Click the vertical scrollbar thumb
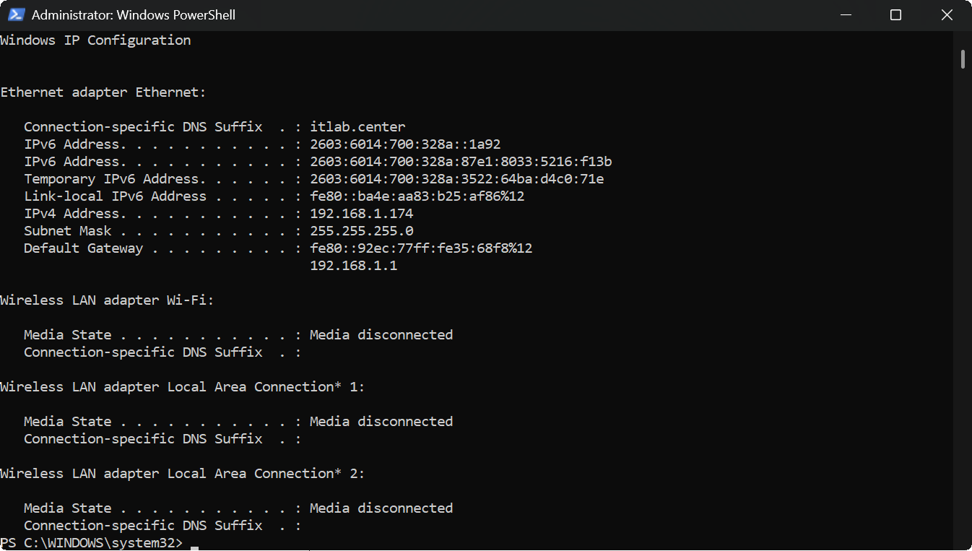This screenshot has width=972, height=551. (963, 58)
